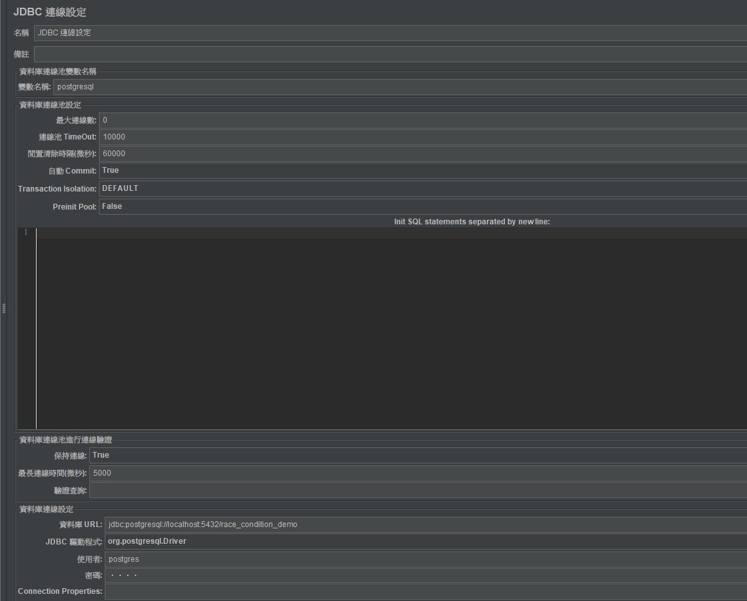Select the 變數名稱 field with 'postgresql'
747x601 pixels.
tap(398, 87)
